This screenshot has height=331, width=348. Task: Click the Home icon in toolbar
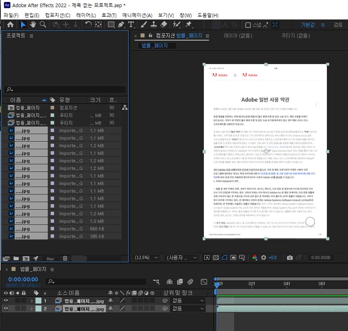[10, 25]
